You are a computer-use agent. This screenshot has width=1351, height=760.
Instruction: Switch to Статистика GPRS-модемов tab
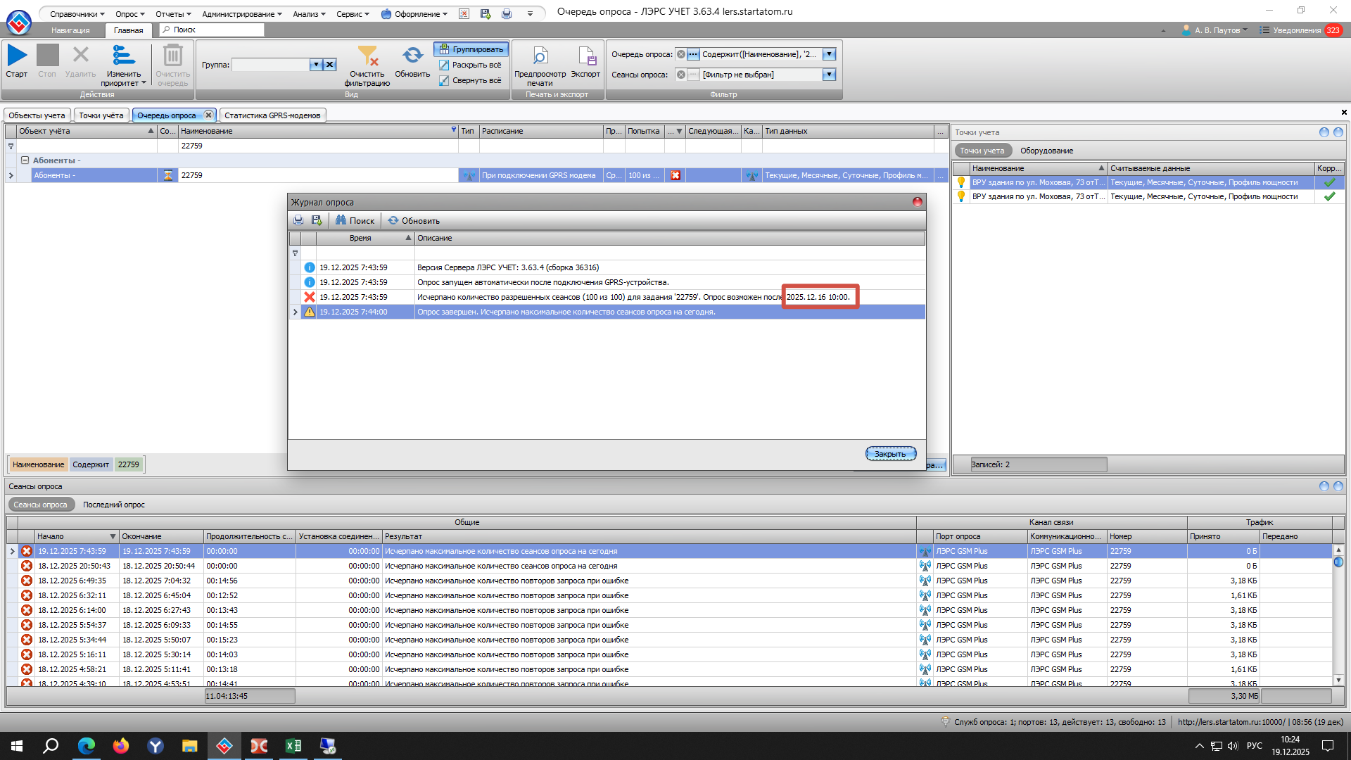(x=272, y=115)
